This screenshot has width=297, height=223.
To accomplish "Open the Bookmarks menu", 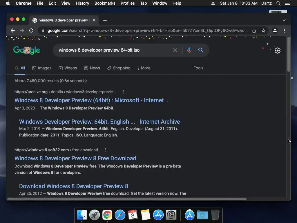I will point(105,3).
